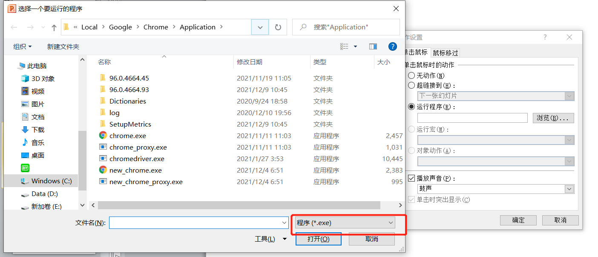Click the up-directory arrow icon
The image size is (598, 257).
54,27
